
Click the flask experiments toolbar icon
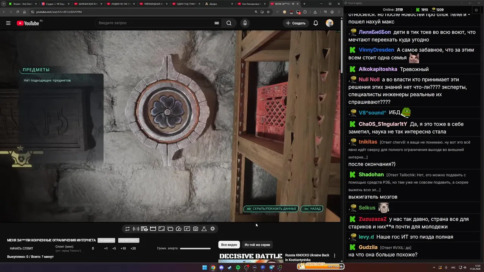click(x=204, y=229)
